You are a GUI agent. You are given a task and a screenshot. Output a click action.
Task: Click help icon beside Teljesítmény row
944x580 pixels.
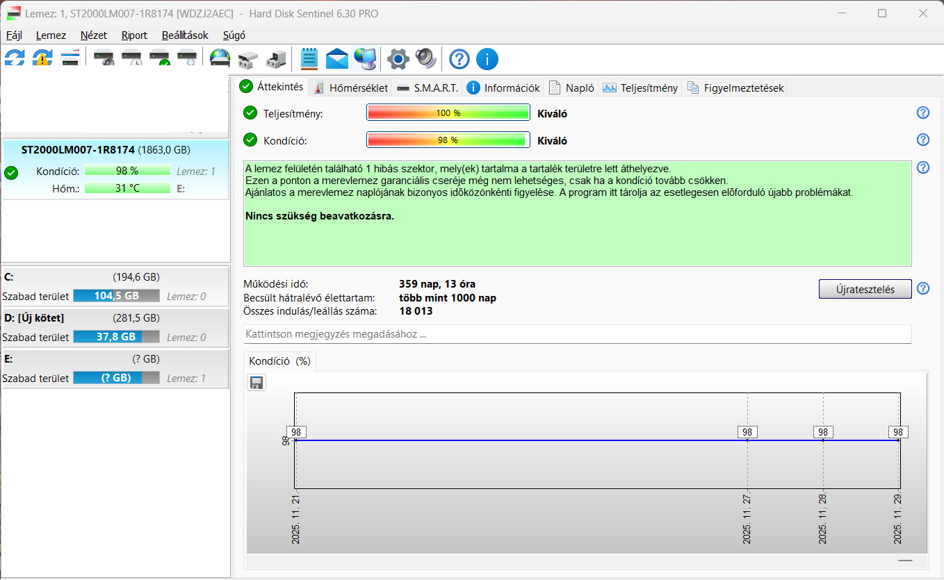pos(923,113)
